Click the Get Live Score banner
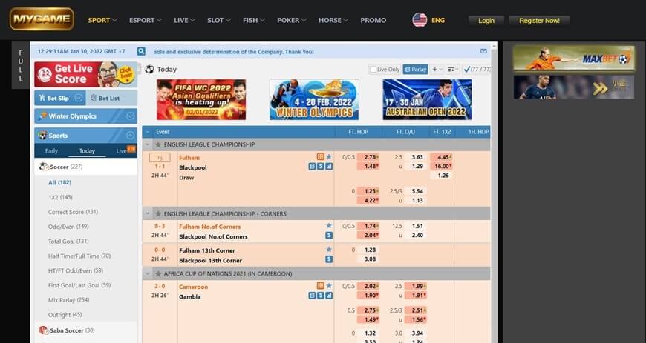 (85, 74)
